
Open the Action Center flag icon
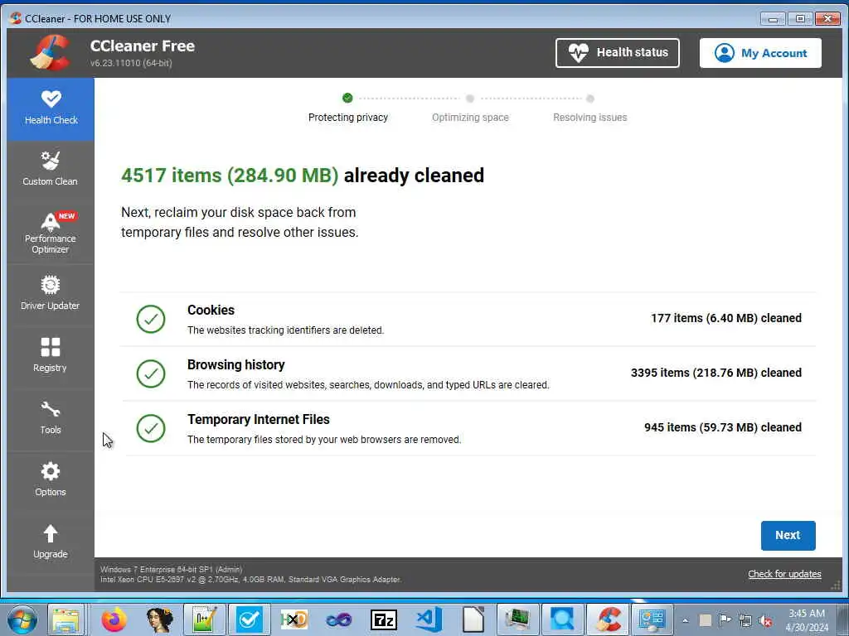(725, 619)
